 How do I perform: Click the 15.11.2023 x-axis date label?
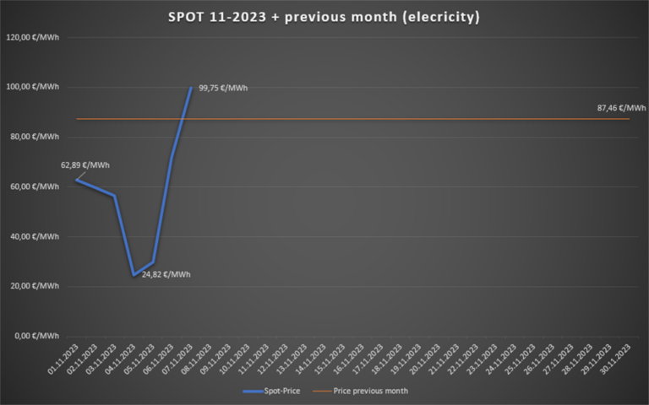click(330, 358)
